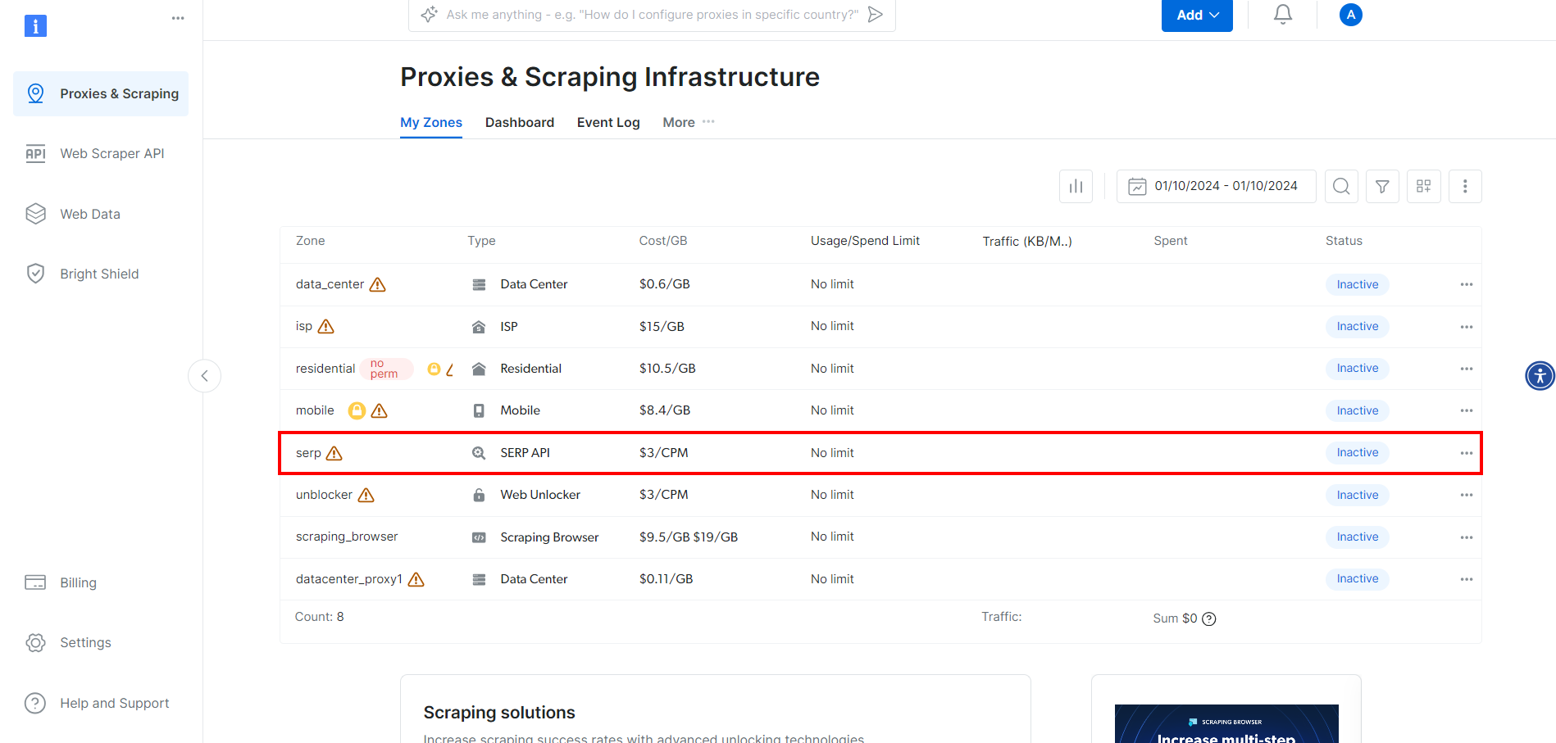Open the date range picker 01/10/2024
Screen dimensions: 1556x743
1216,187
